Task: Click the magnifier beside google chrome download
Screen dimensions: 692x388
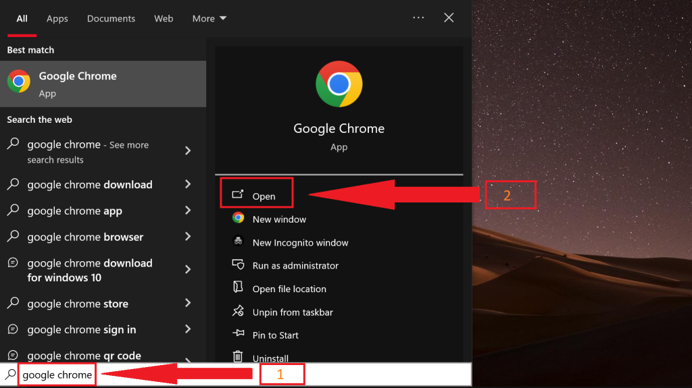Action: 14,184
